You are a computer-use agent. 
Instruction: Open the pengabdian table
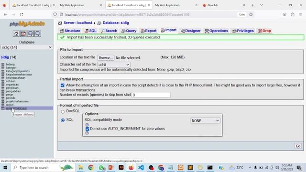click(13, 91)
